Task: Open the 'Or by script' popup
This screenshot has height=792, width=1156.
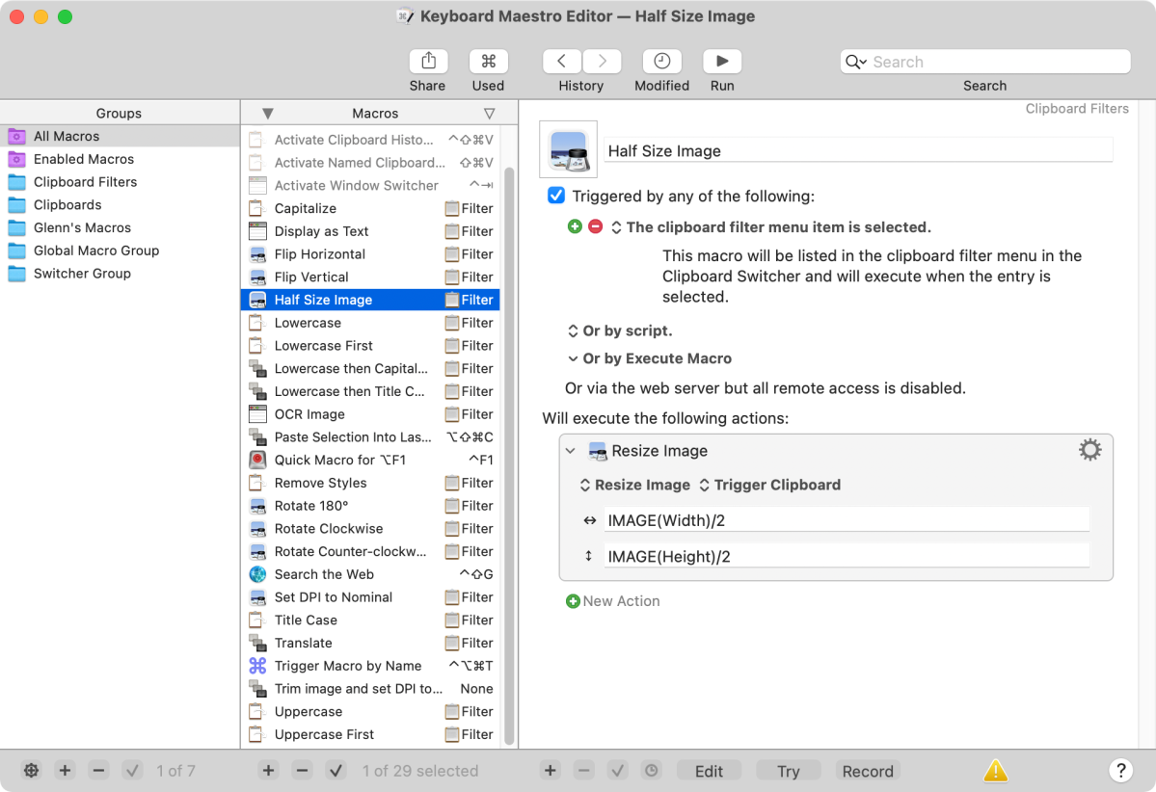Action: tap(573, 330)
